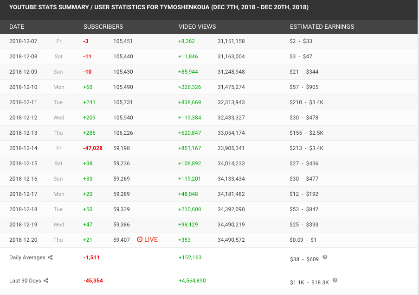Open help icon next to $1.1K - $18.3K
Screen dimensions: 419x295
(x=335, y=280)
